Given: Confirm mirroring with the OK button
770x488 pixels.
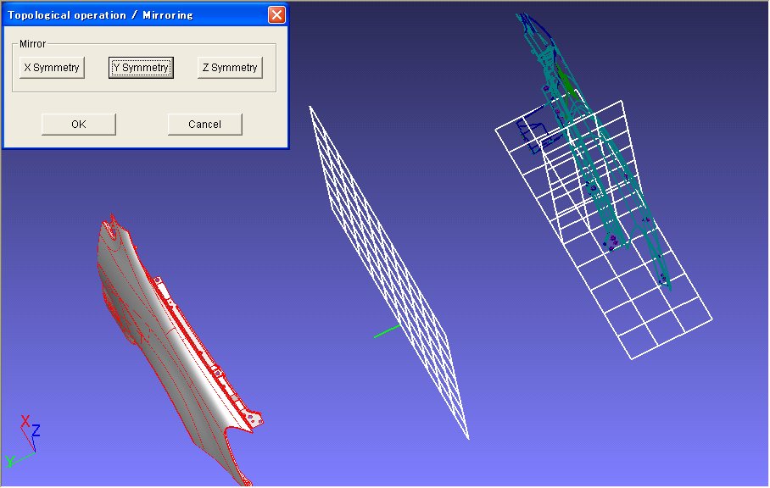Looking at the screenshot, I should pos(79,124).
